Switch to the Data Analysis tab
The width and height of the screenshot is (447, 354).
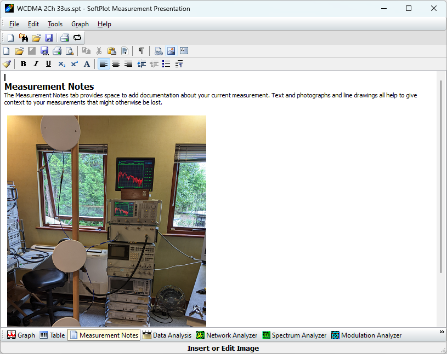coord(167,335)
